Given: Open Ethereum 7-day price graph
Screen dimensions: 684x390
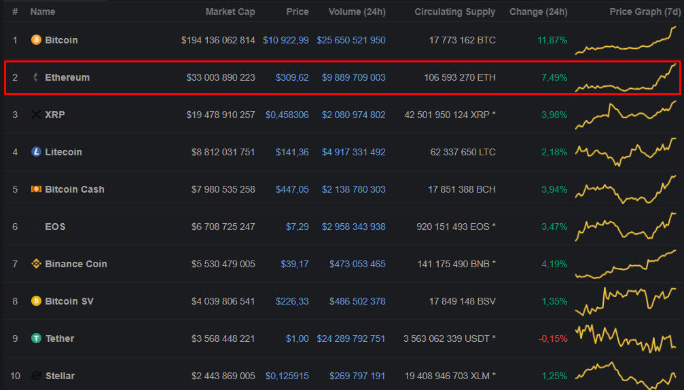Looking at the screenshot, I should 626,77.
